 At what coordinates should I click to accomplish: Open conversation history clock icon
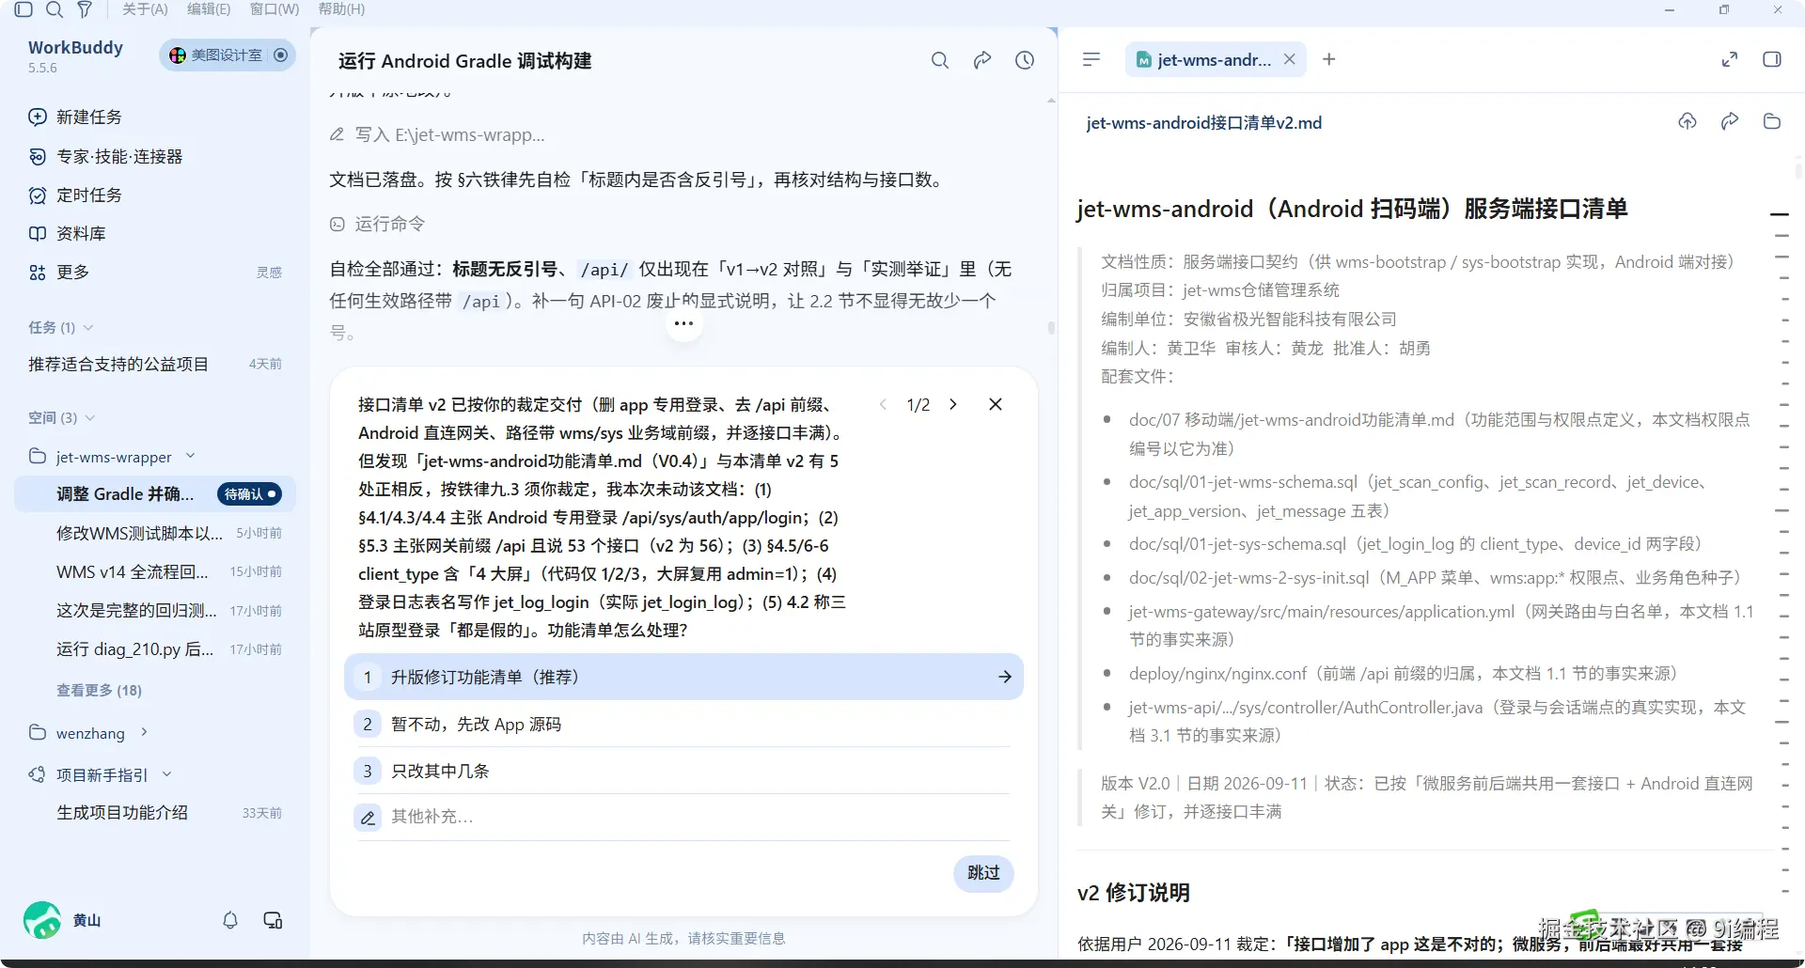coord(1025,60)
